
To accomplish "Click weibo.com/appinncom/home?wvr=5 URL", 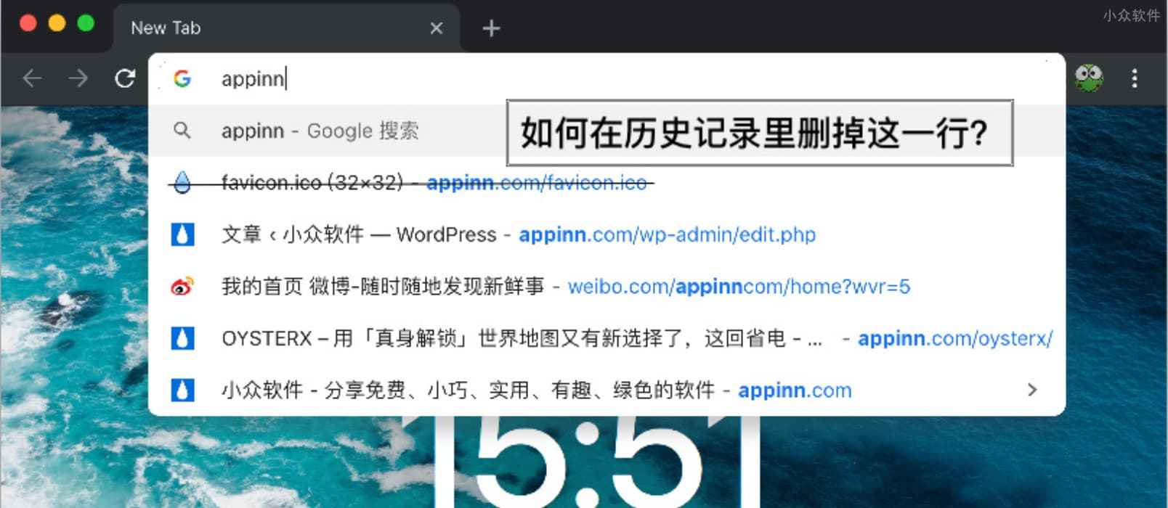I will tap(739, 287).
